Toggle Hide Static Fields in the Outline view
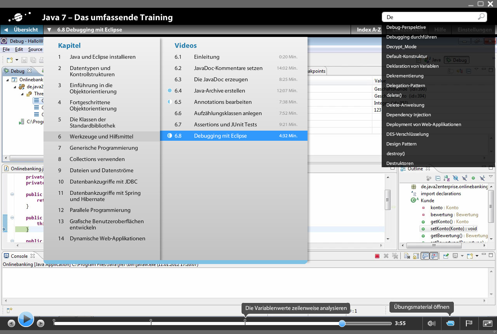 464,178
